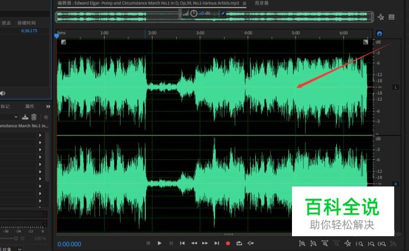
Task: Click the Zoom Out amplitude icon
Action: pyautogui.click(x=313, y=244)
